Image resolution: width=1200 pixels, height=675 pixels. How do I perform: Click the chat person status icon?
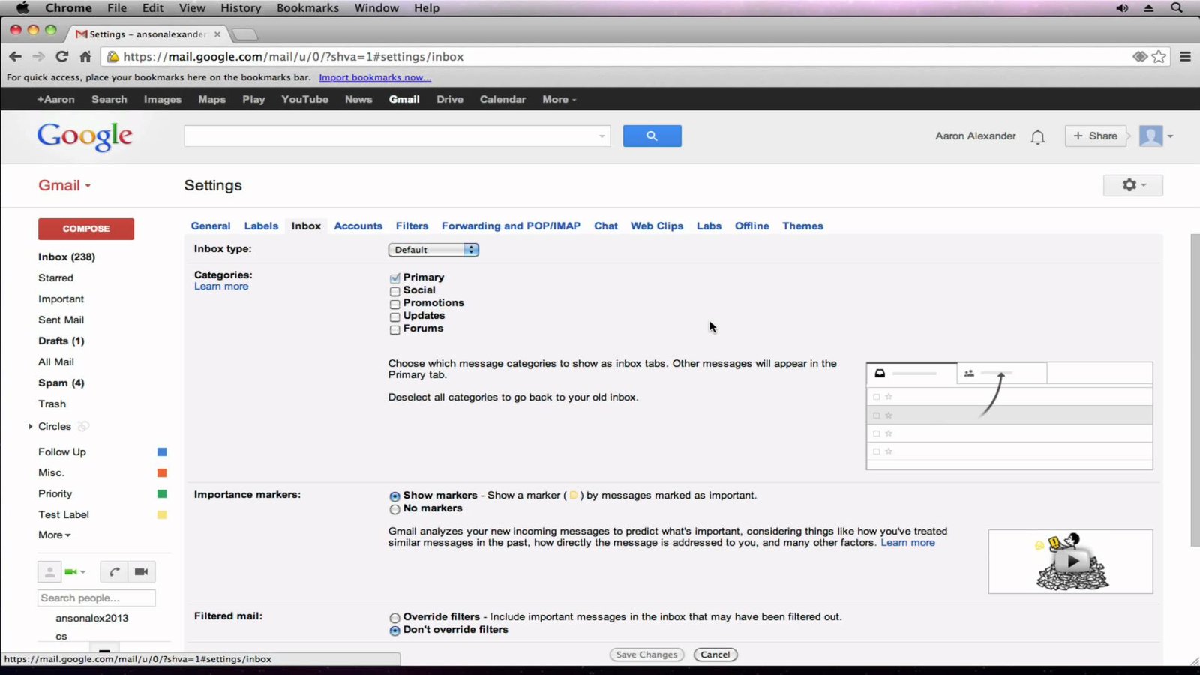tap(49, 571)
